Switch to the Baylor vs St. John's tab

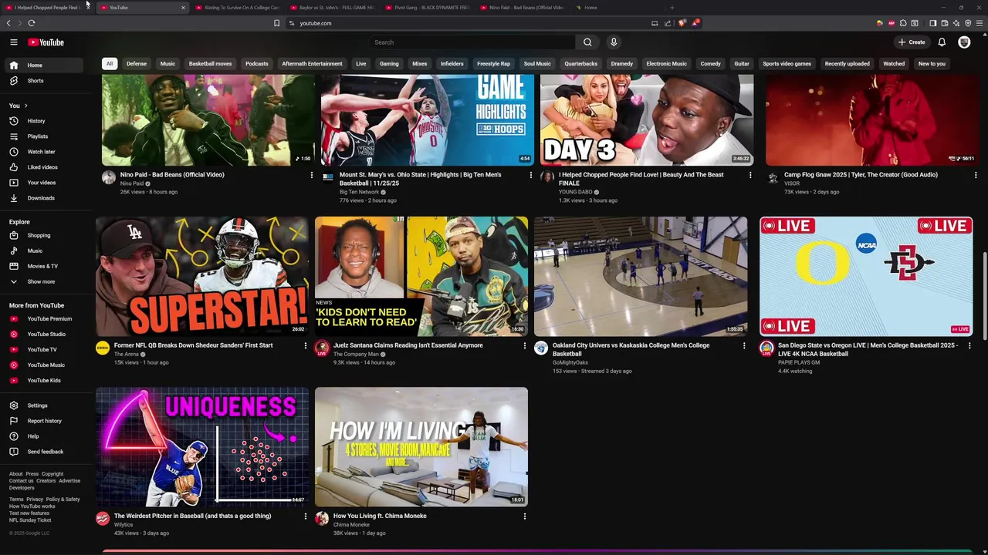332,8
